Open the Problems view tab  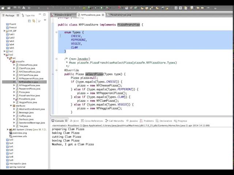[x=148, y=121]
